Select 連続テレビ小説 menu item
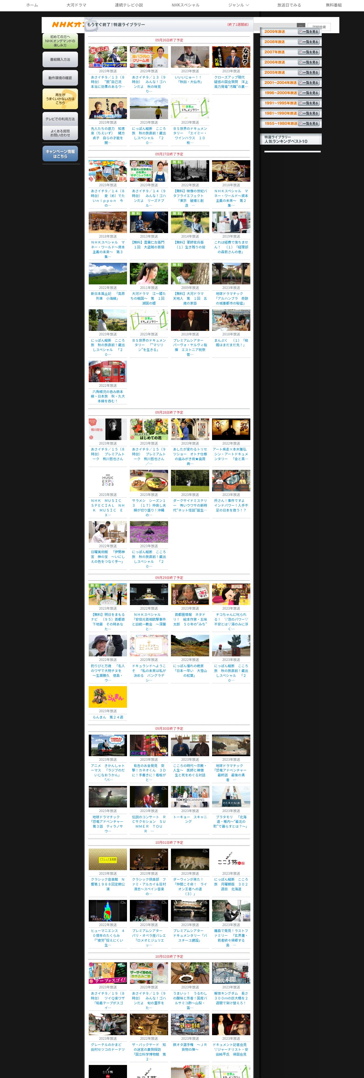The height and width of the screenshot is (1078, 364). click(129, 5)
